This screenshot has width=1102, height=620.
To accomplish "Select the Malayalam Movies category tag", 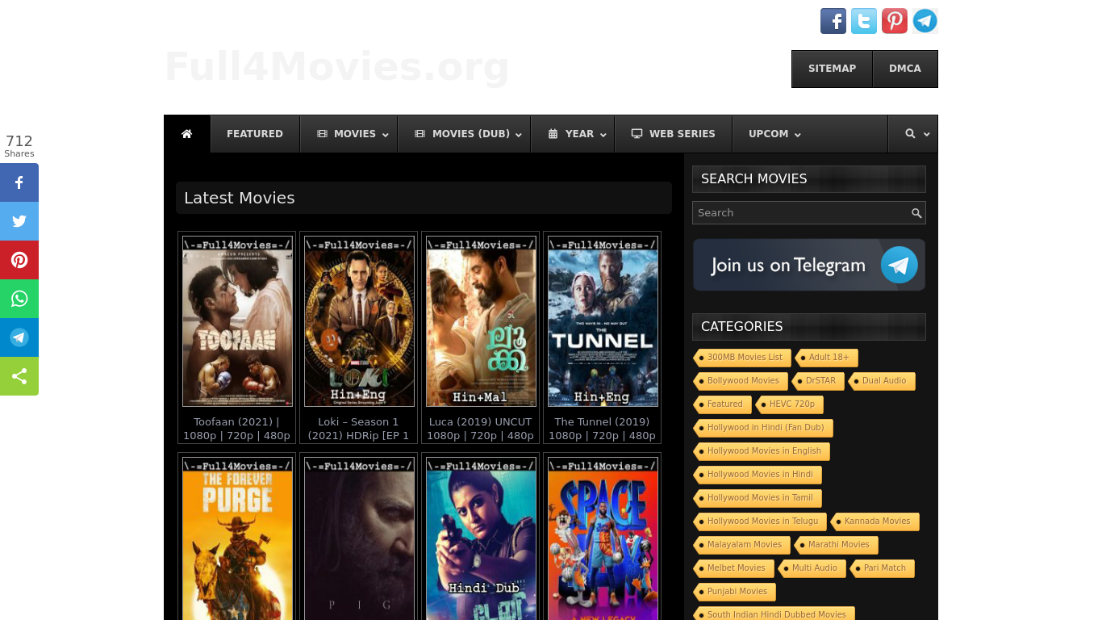I will [742, 545].
